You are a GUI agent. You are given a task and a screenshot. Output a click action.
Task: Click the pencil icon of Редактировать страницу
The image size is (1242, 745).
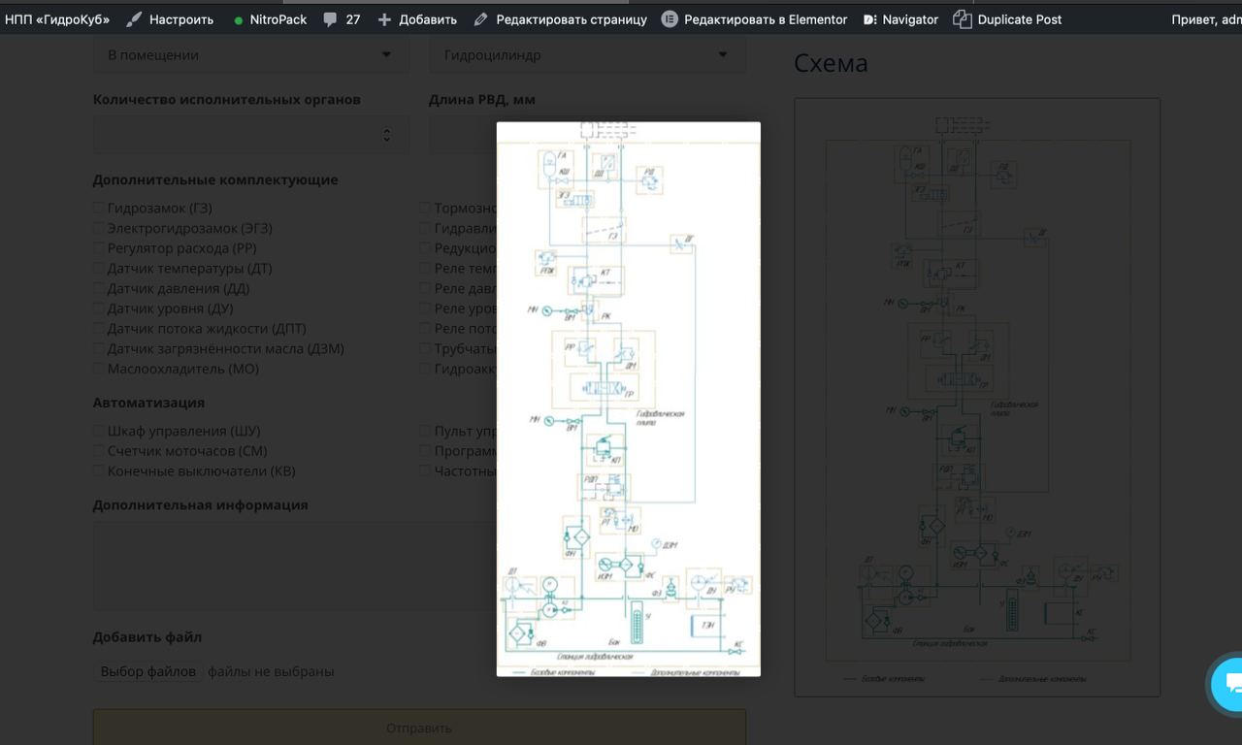pyautogui.click(x=481, y=19)
